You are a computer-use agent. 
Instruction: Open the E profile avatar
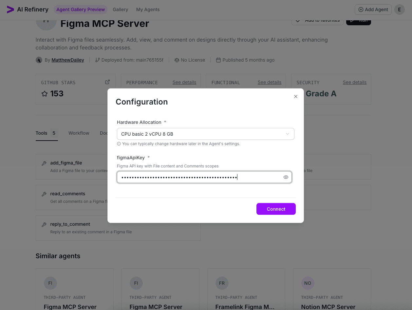[x=400, y=10]
